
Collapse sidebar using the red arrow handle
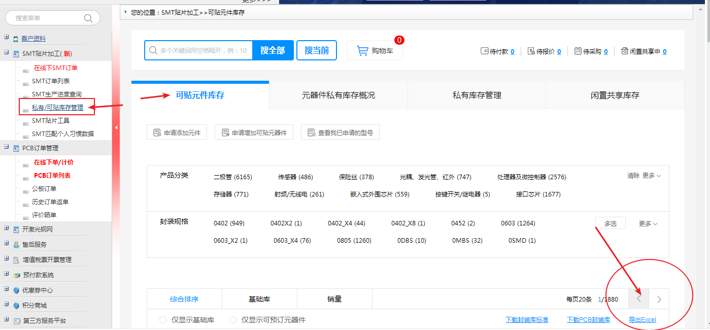pyautogui.click(x=116, y=127)
